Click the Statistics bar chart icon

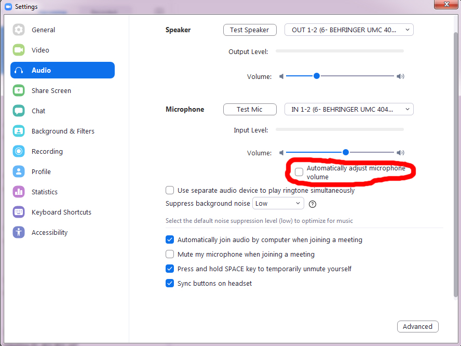19,192
